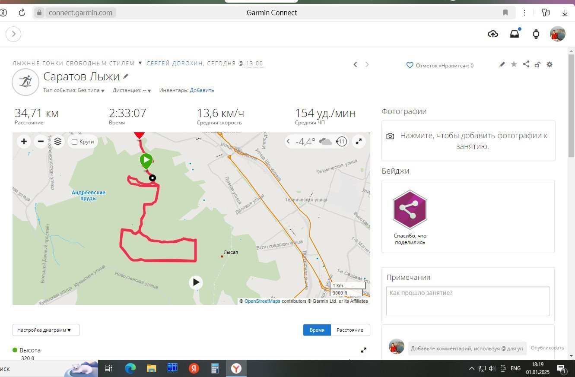Click the 154 уд./мин heart rate value
This screenshot has width=575, height=377.
pyautogui.click(x=325, y=113)
